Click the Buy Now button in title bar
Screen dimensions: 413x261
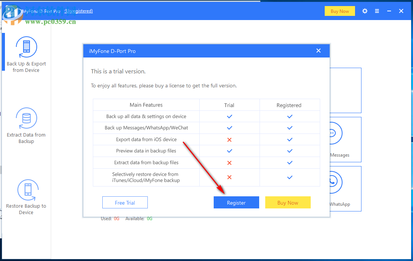pos(340,11)
